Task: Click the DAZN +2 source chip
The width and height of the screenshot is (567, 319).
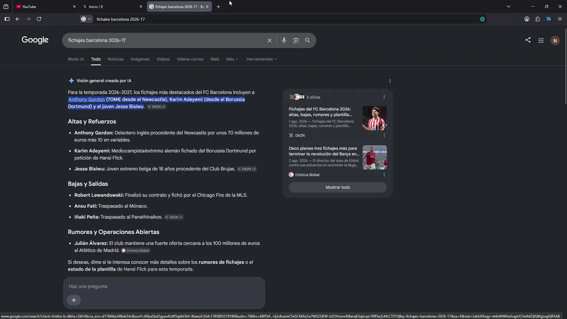Action: coord(247,169)
